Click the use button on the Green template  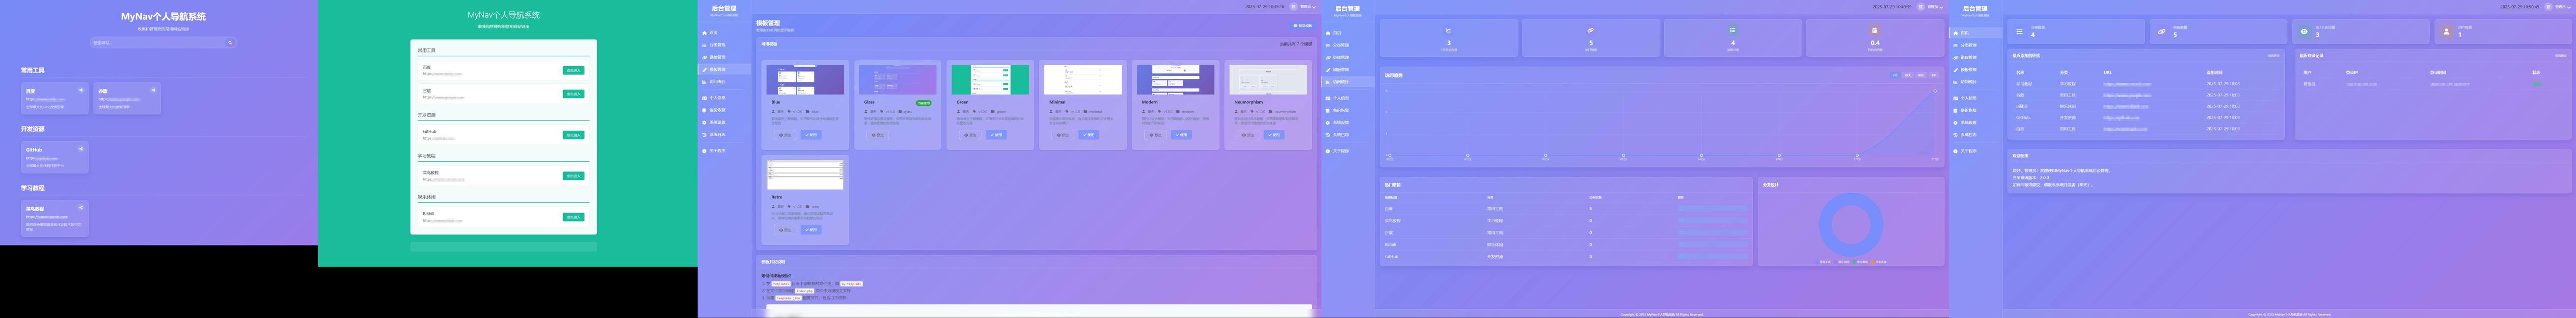996,135
